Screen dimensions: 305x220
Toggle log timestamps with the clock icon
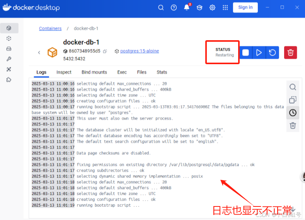(x=293, y=113)
